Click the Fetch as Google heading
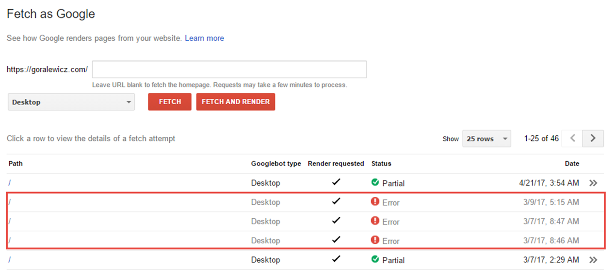The width and height of the screenshot is (616, 271). [51, 14]
